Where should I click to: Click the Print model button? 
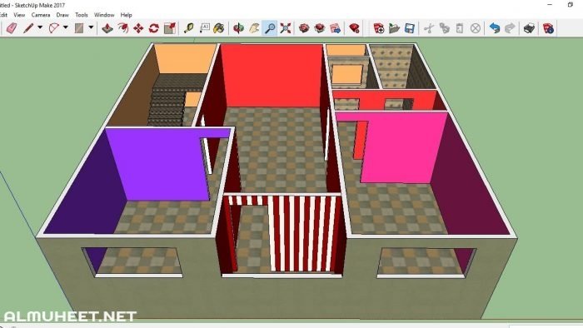[529, 27]
